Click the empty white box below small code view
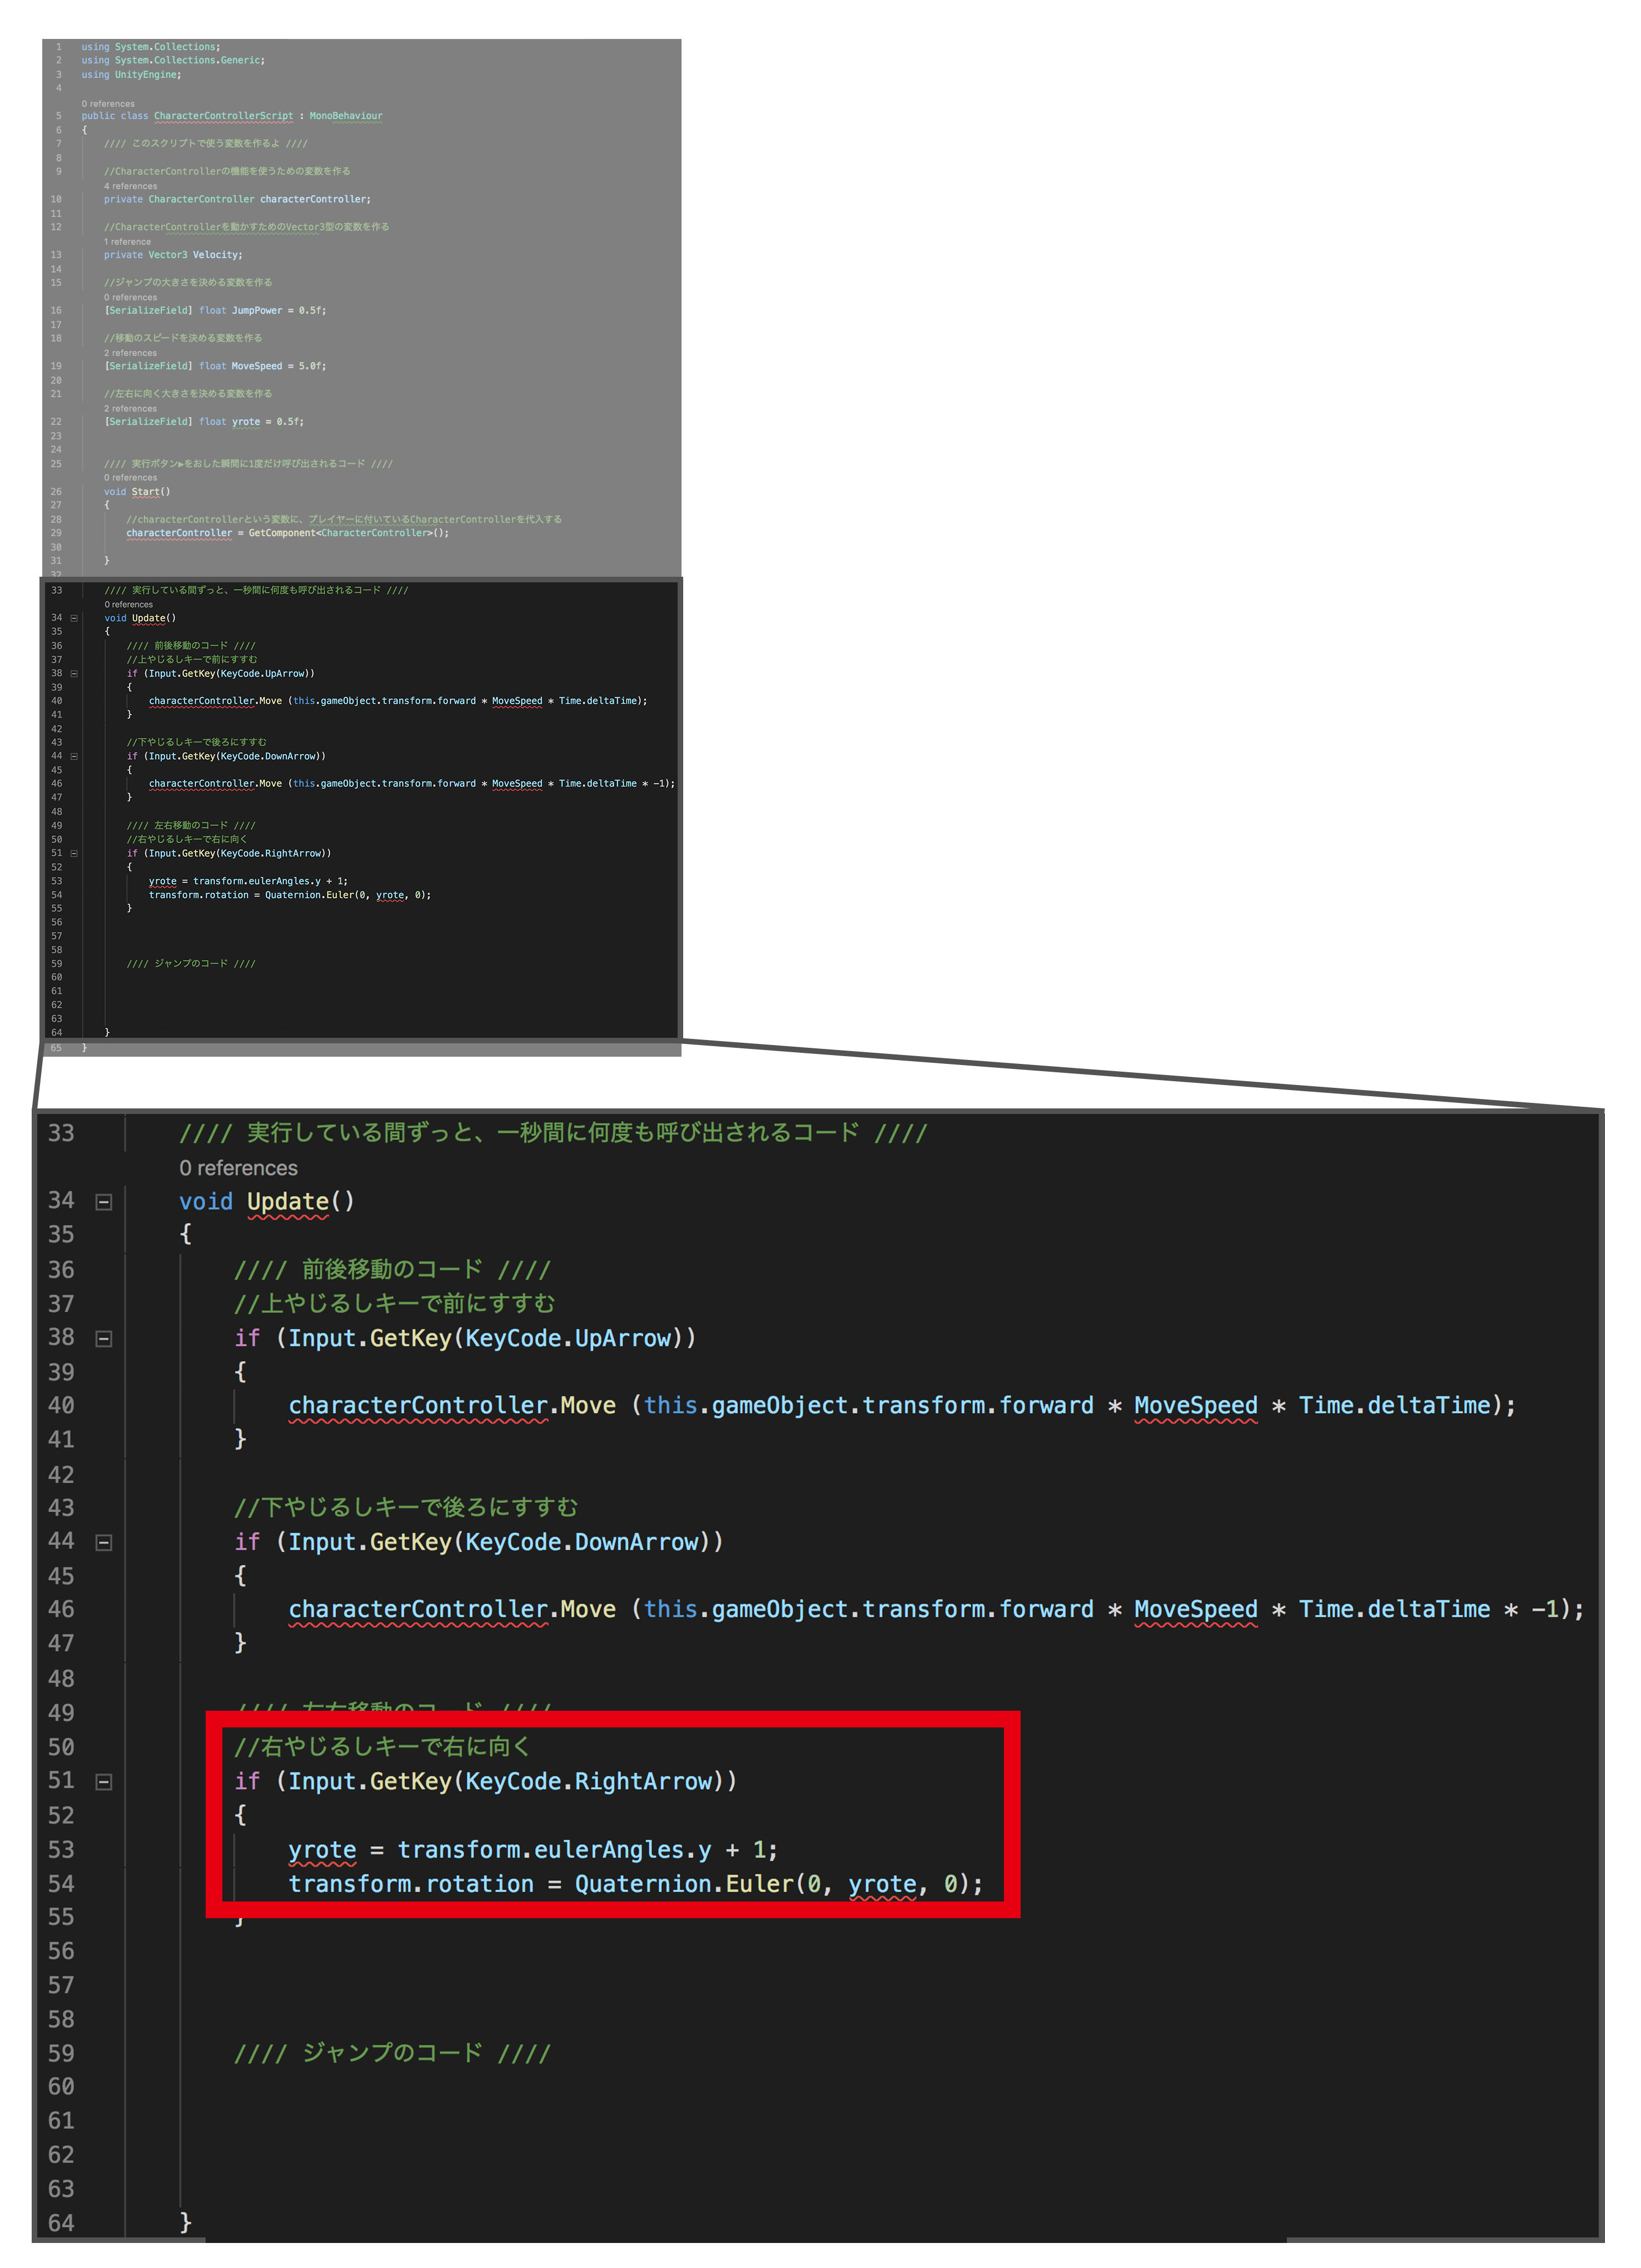Viewport: 1641px width, 2268px height. coord(360,1082)
